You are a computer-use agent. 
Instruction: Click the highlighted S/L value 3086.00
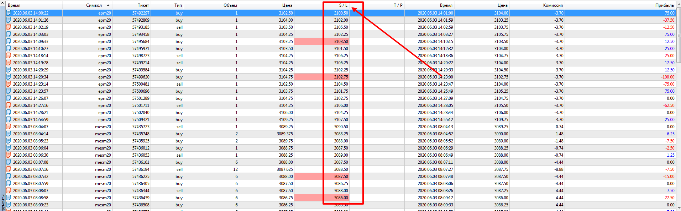(341, 198)
